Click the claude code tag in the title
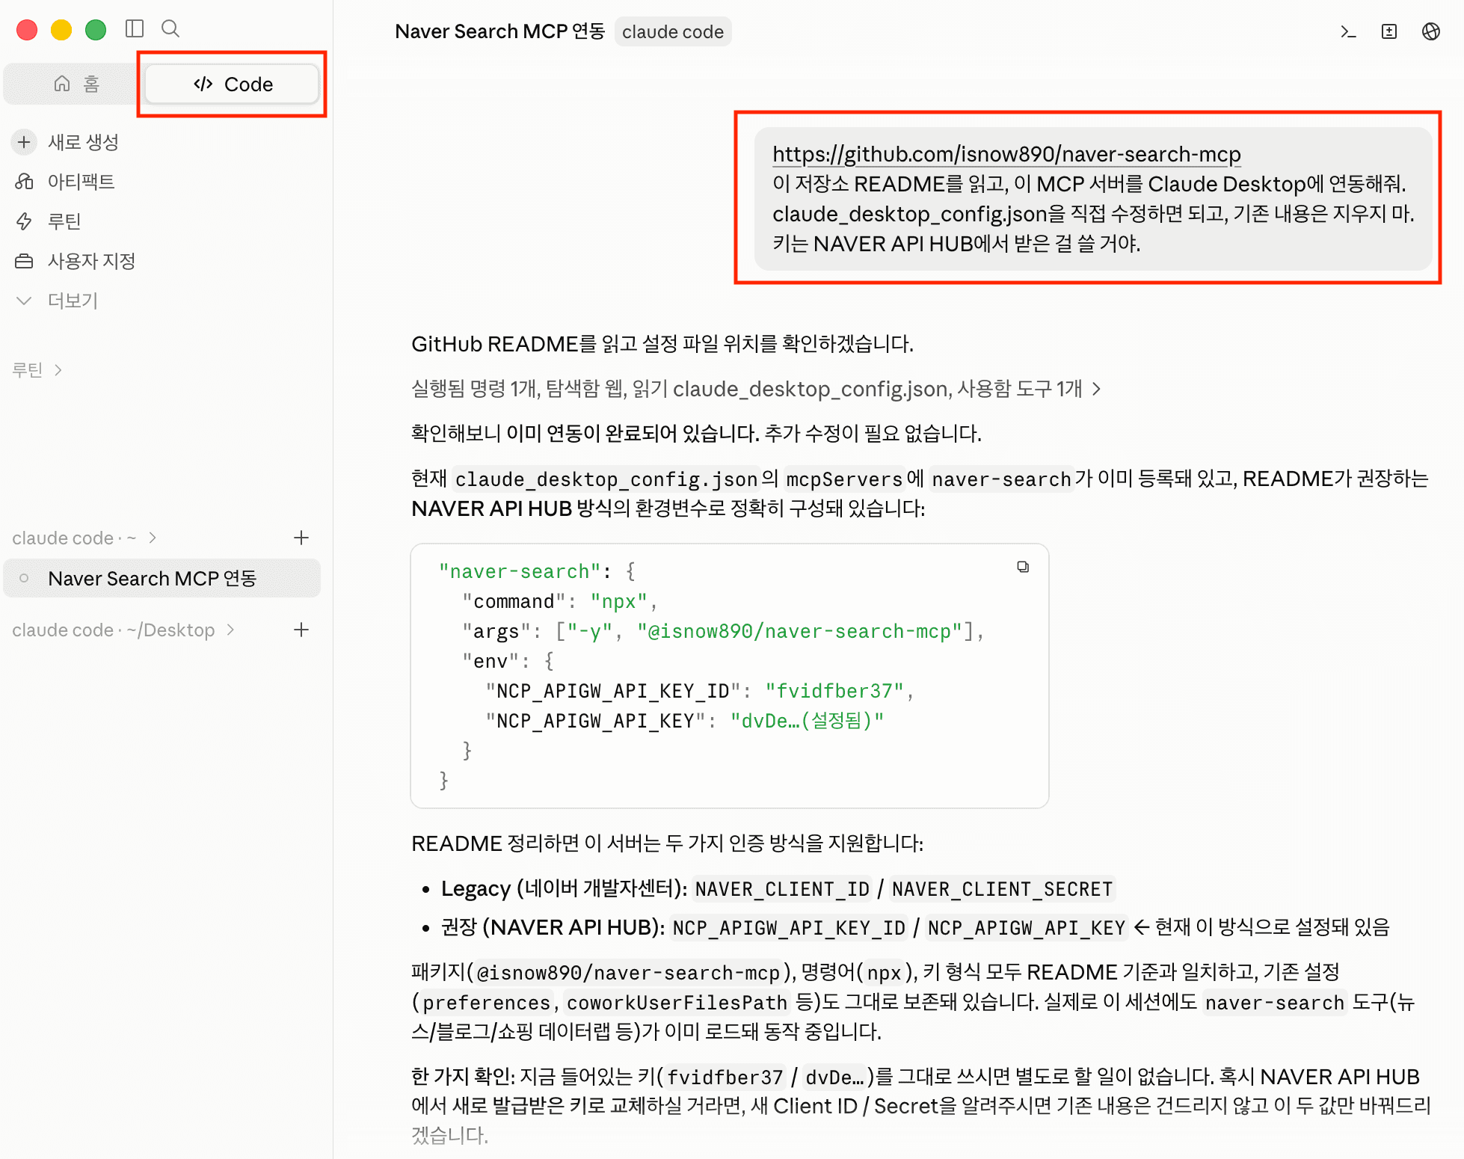1464x1159 pixels. pyautogui.click(x=673, y=32)
